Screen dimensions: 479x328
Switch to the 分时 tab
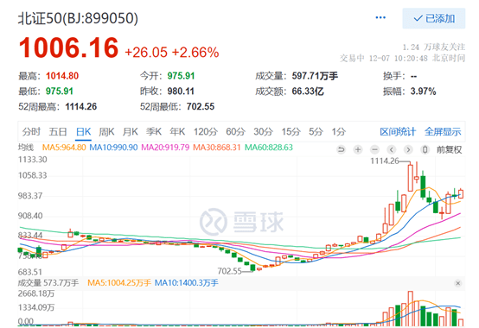[x=31, y=132]
